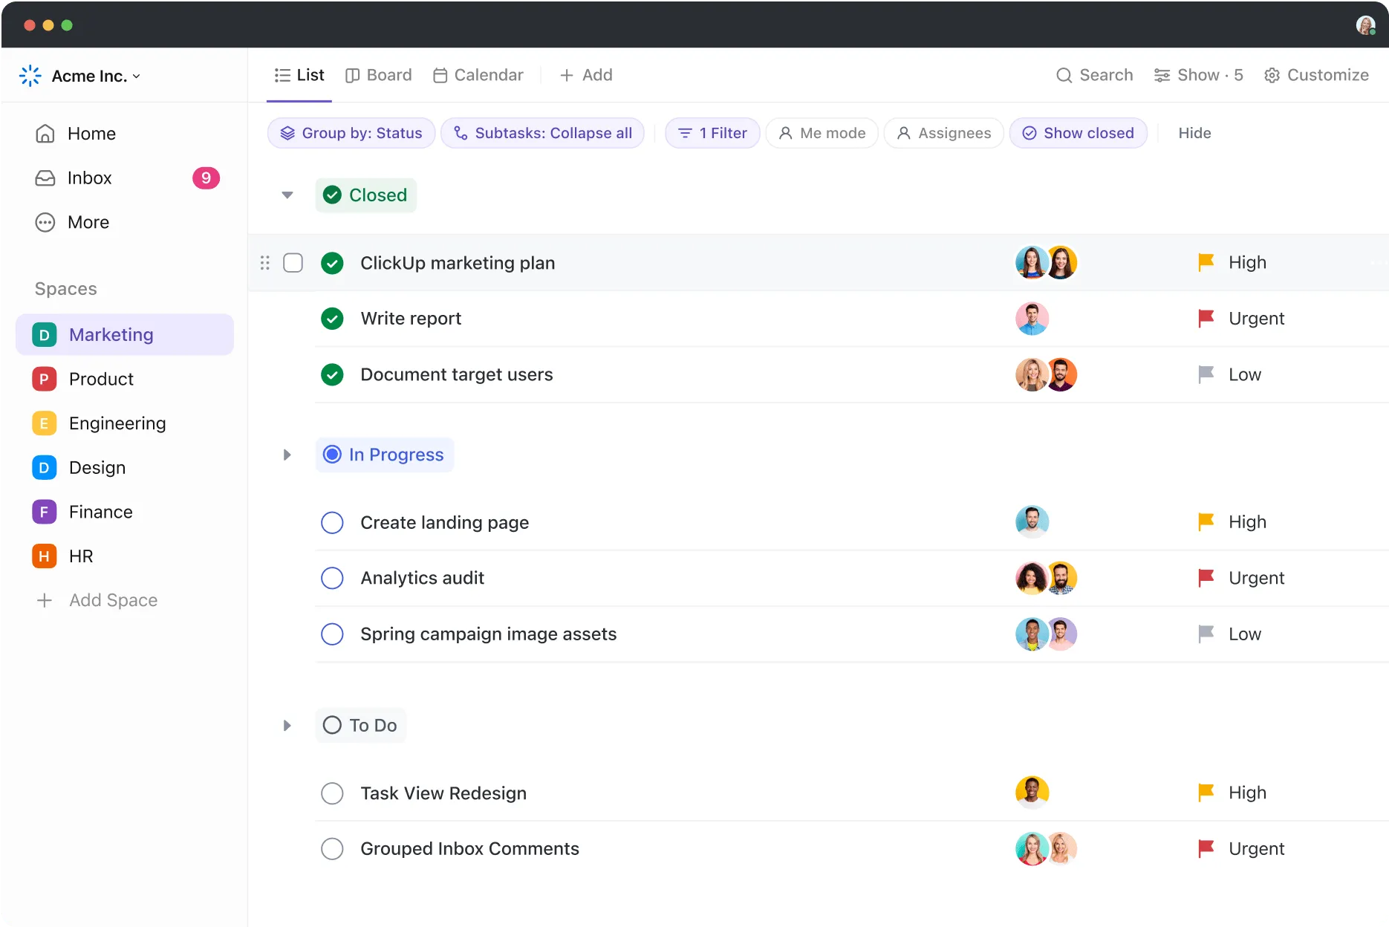1389x927 pixels.
Task: Mark Grouped Inbox Comments status circle
Action: click(x=332, y=848)
